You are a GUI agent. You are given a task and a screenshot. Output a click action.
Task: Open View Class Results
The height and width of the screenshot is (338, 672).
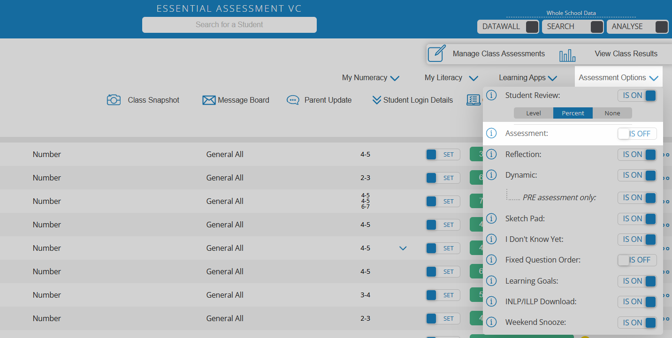(x=626, y=54)
